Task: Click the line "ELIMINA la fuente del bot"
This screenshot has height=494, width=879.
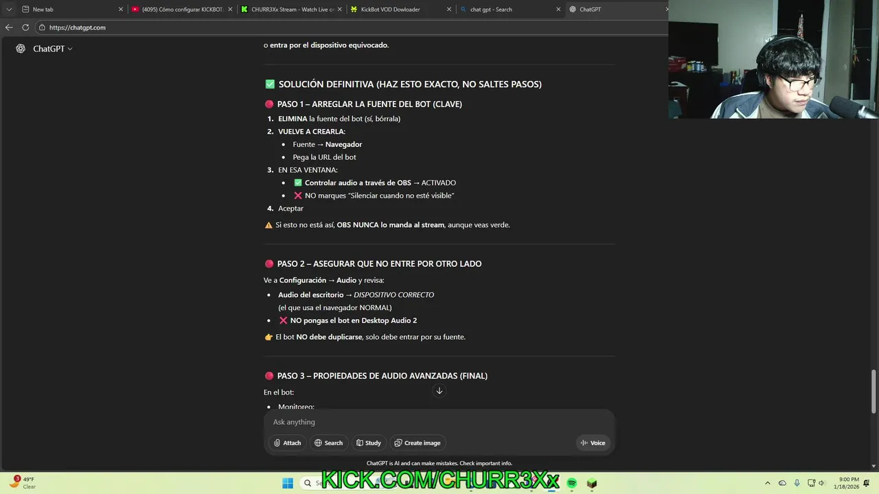Action: pos(339,119)
